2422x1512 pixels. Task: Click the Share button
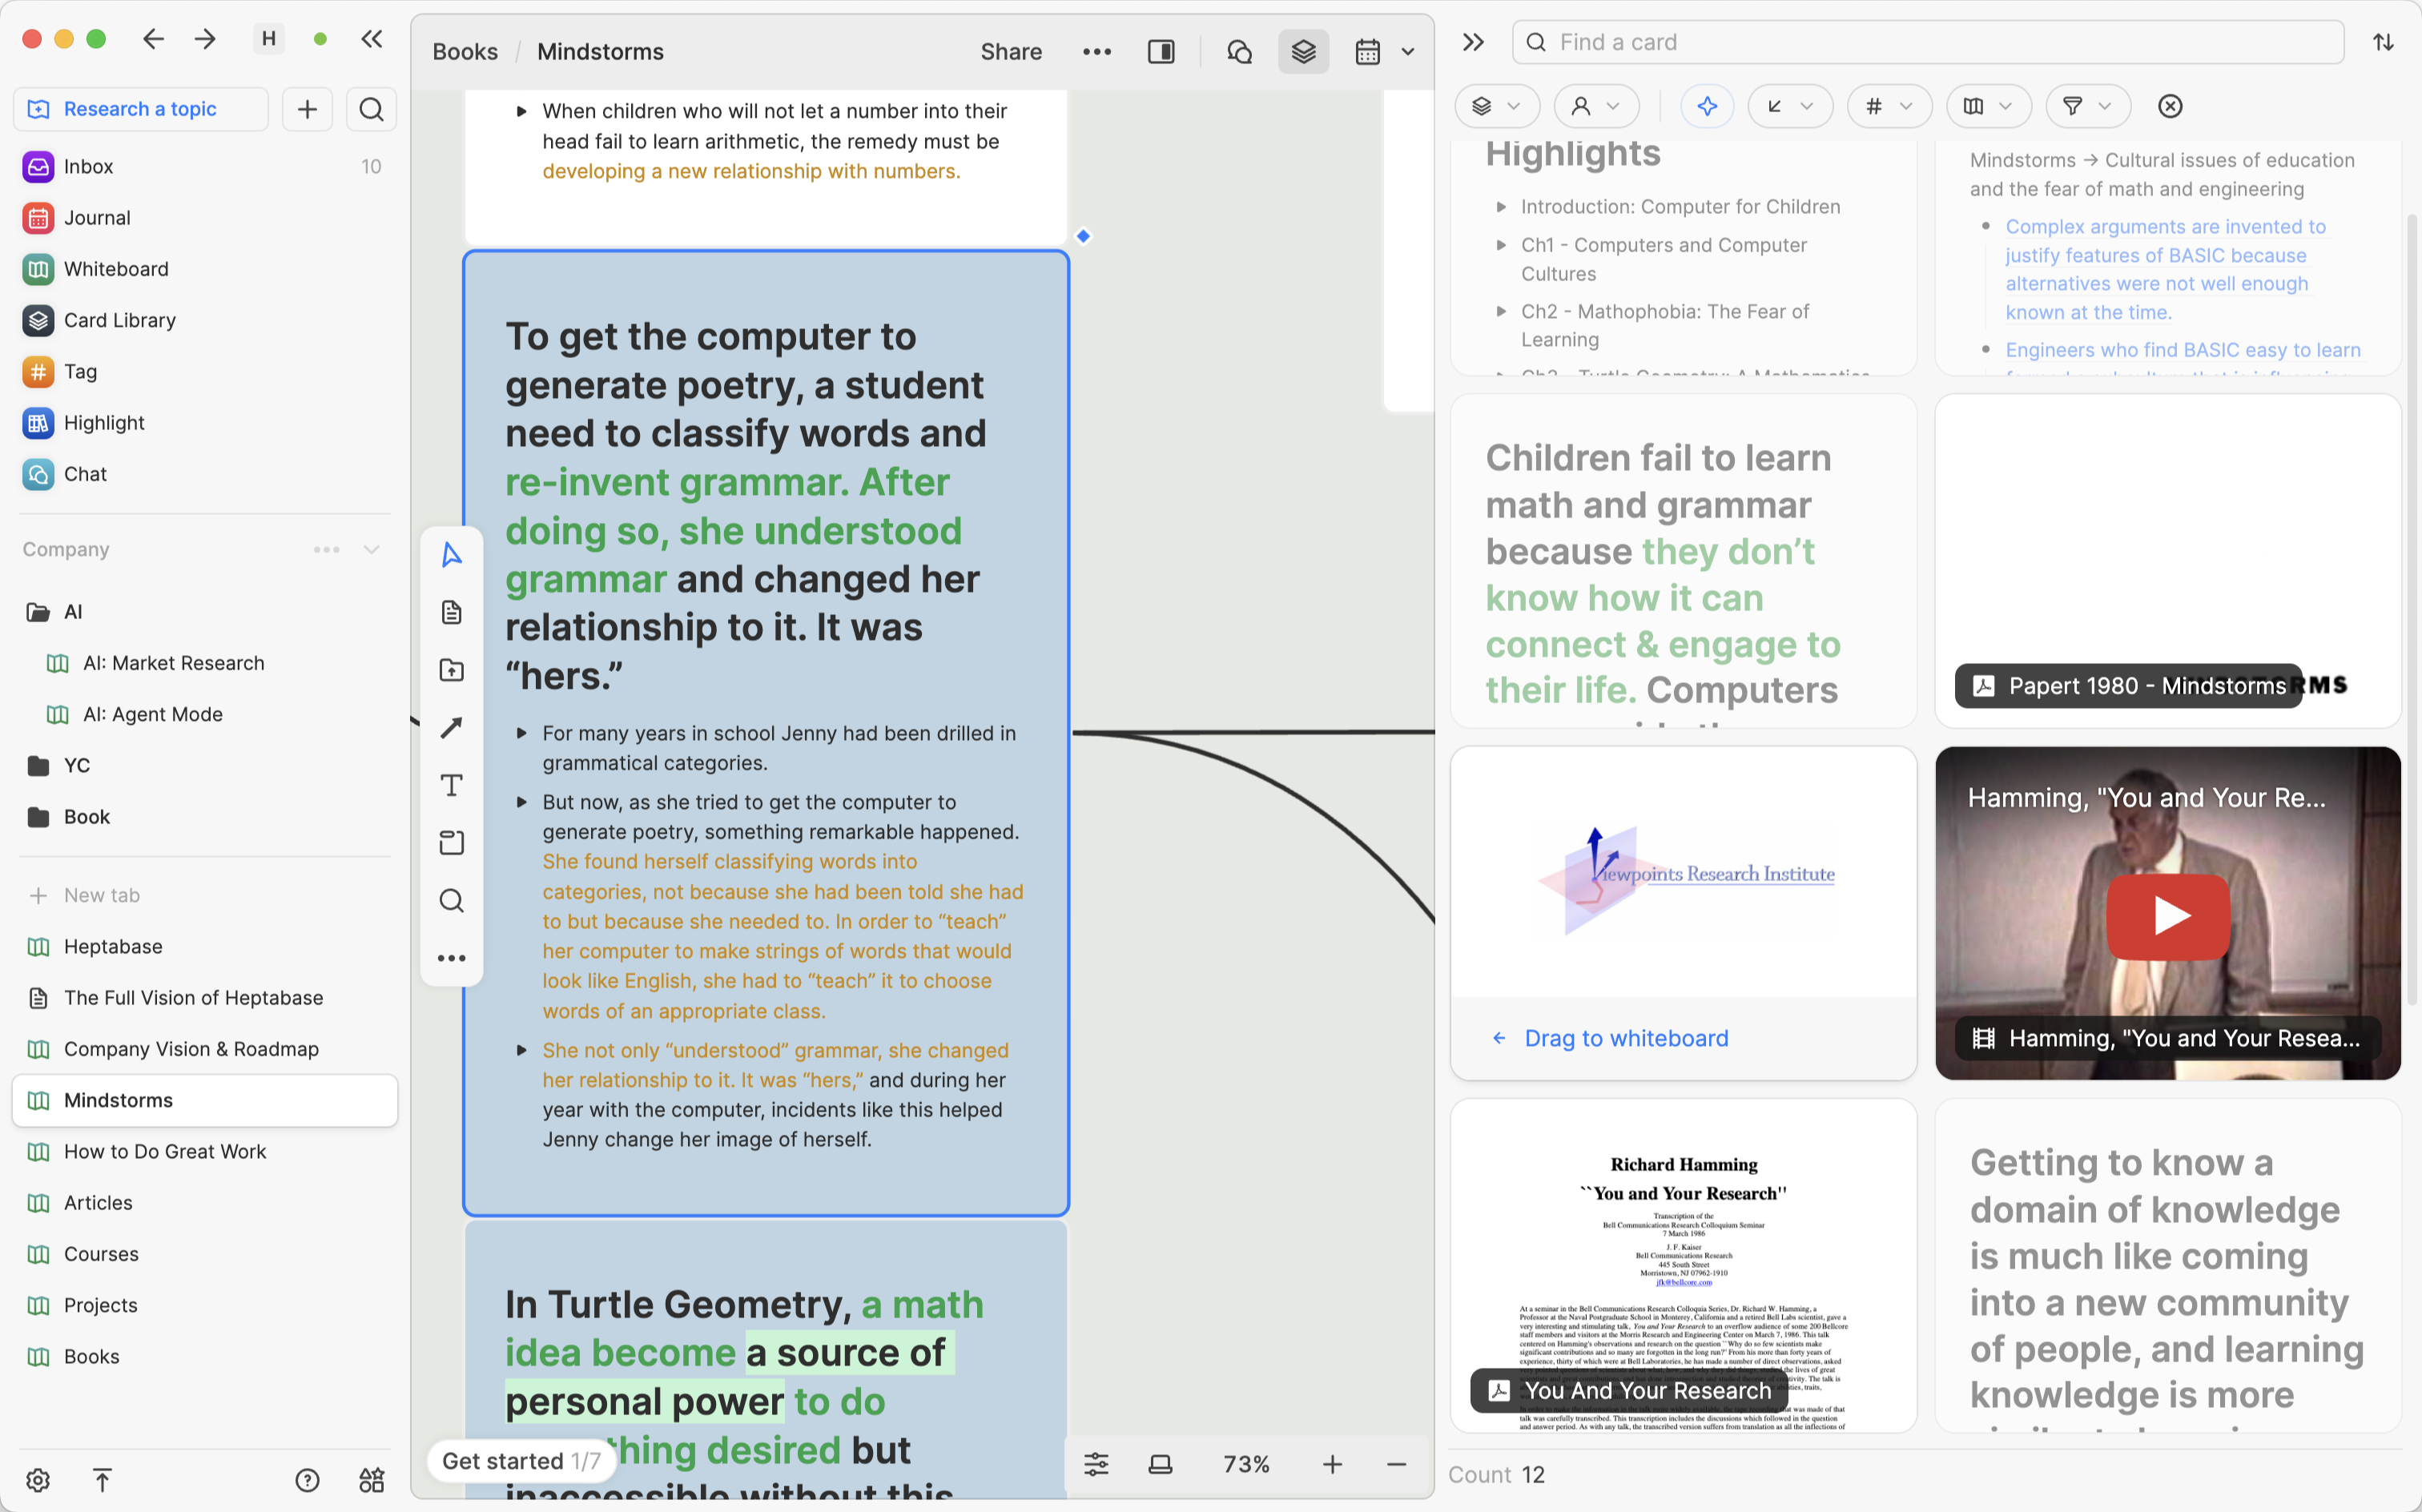click(x=1010, y=52)
